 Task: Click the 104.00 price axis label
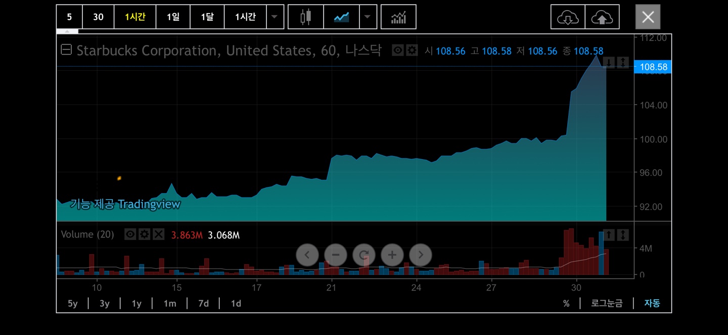(x=653, y=105)
